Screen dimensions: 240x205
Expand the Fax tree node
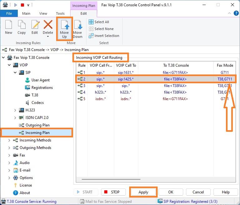click(x=9, y=155)
